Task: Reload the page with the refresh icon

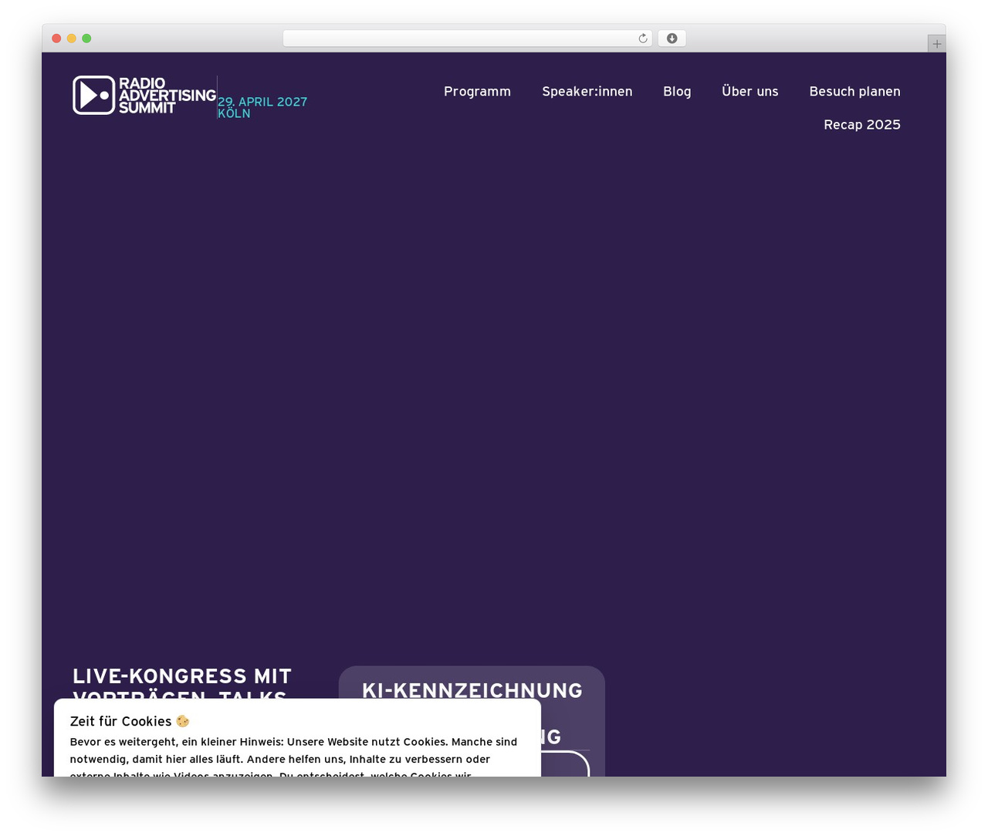Action: point(643,39)
